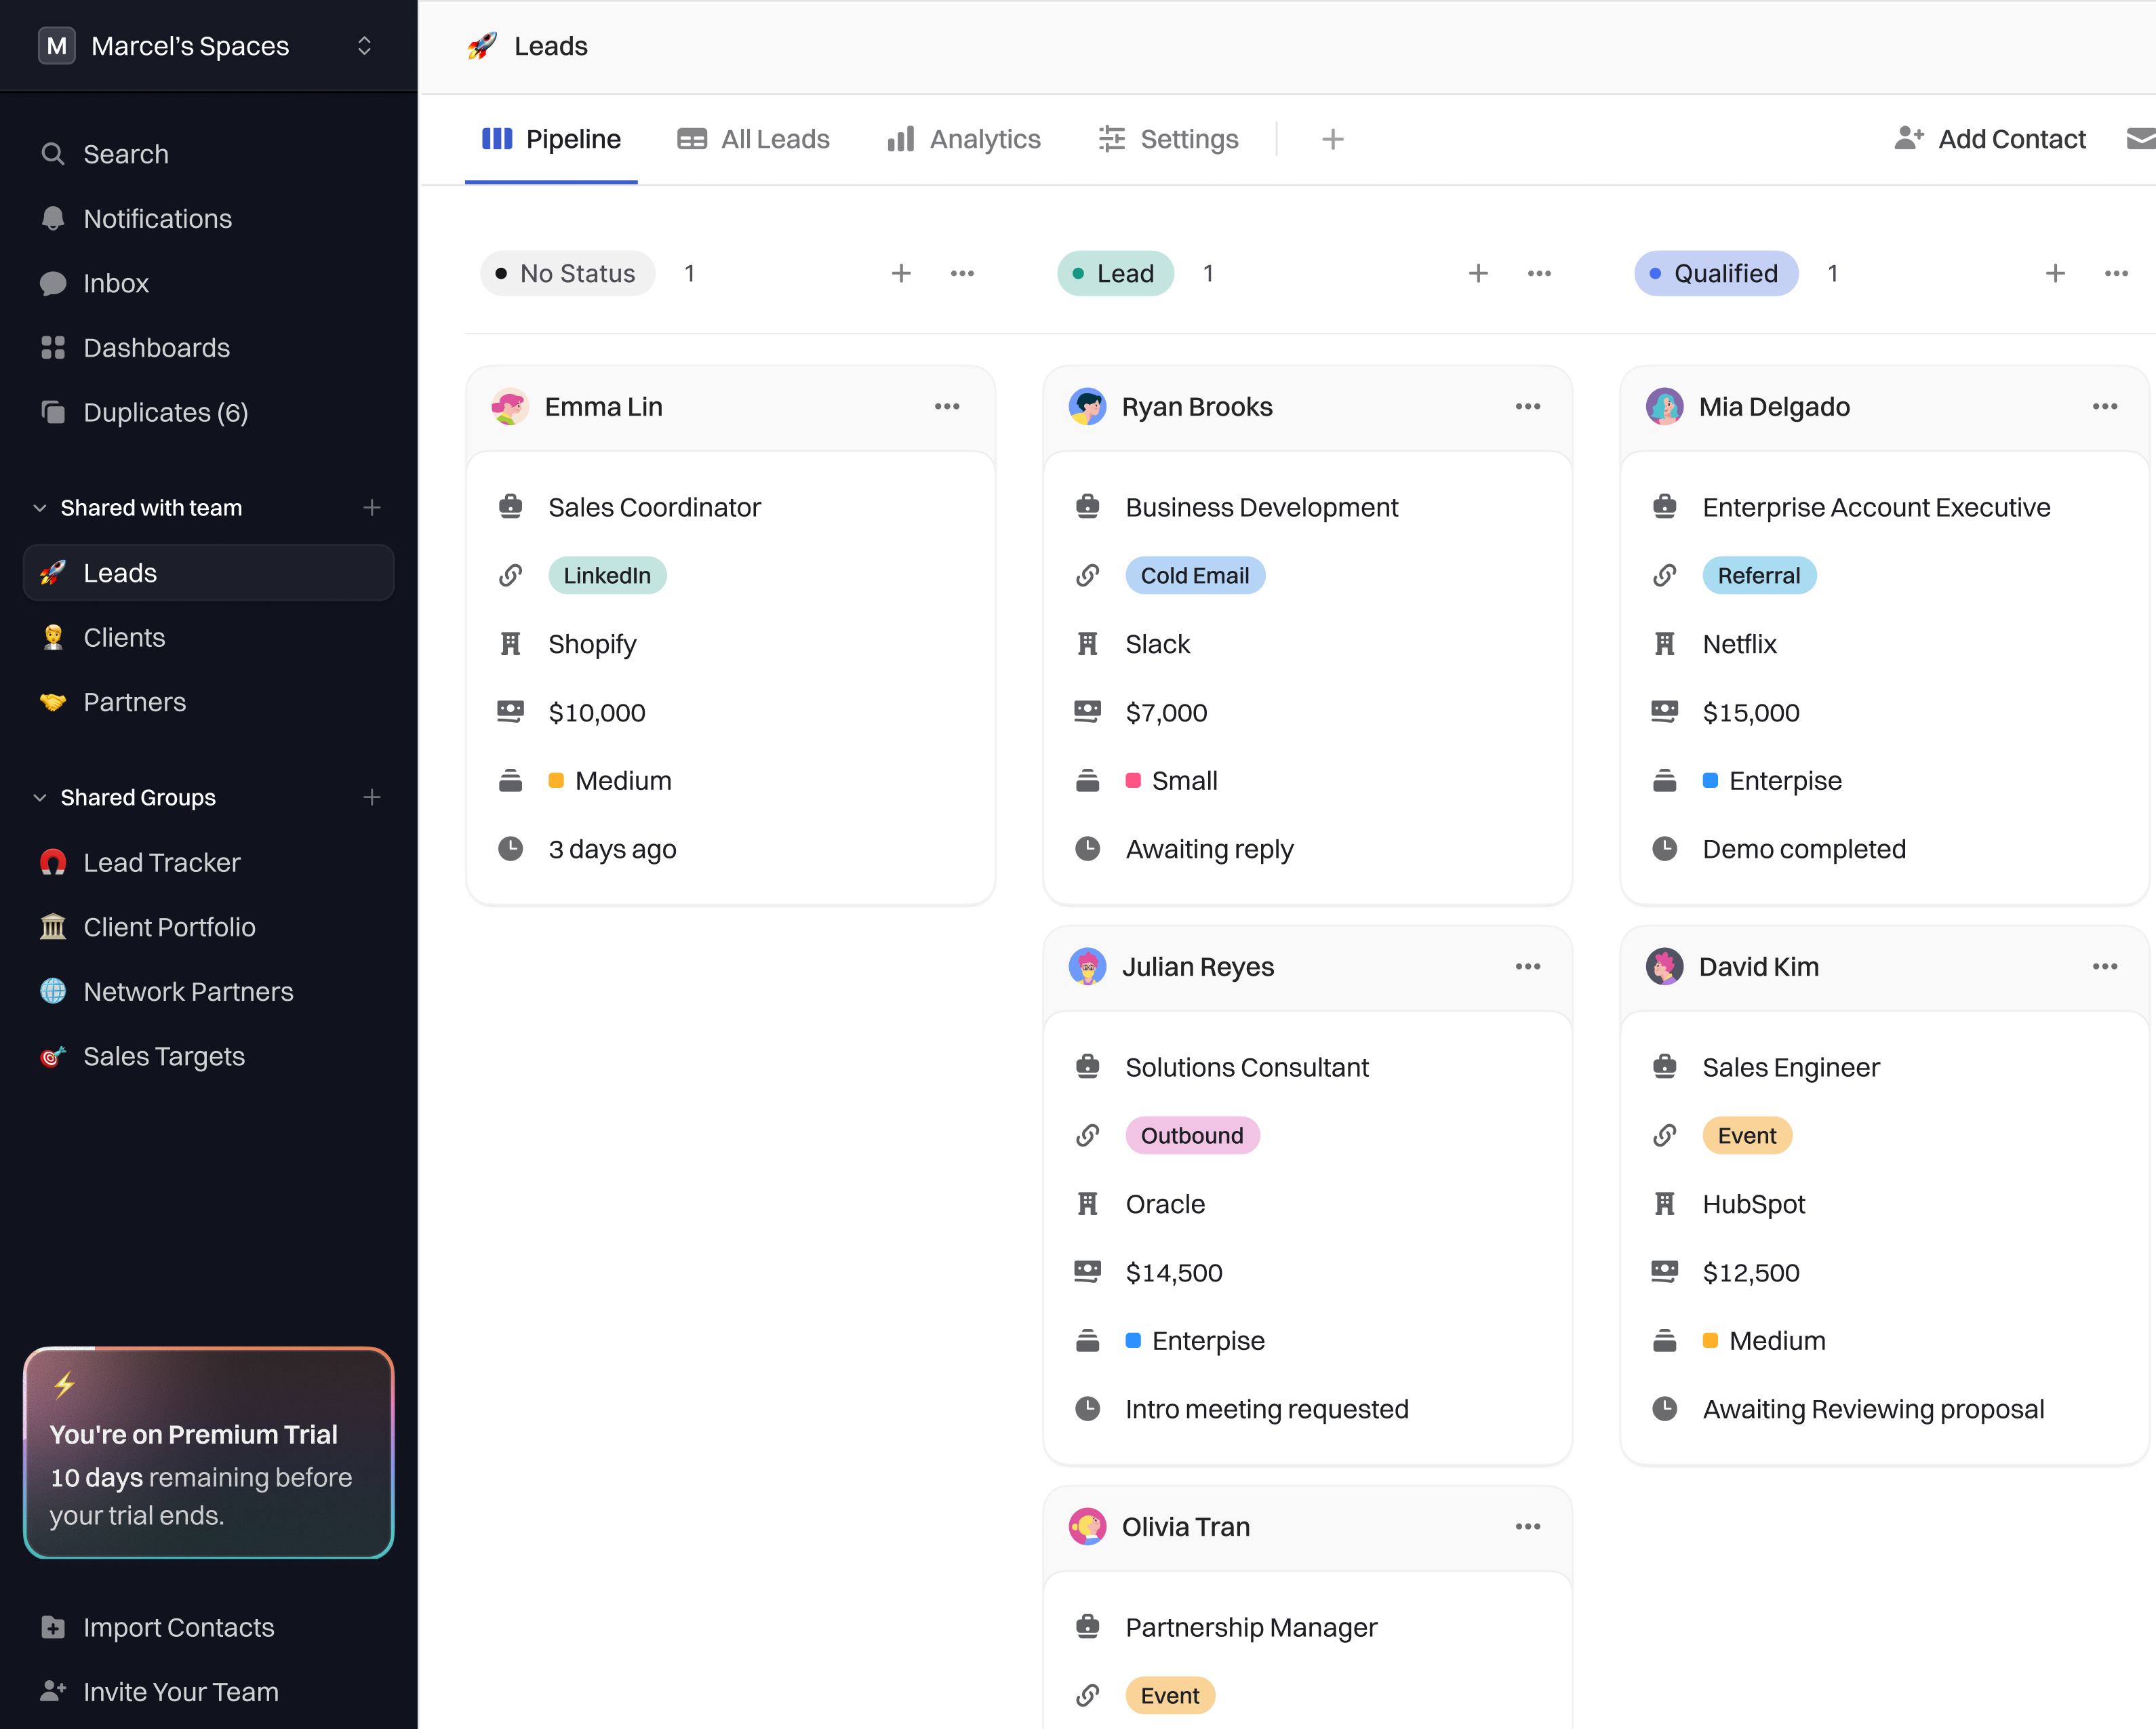Viewport: 2156px width, 1729px height.
Task: Click the LinkedIn source tag
Action: (x=607, y=575)
